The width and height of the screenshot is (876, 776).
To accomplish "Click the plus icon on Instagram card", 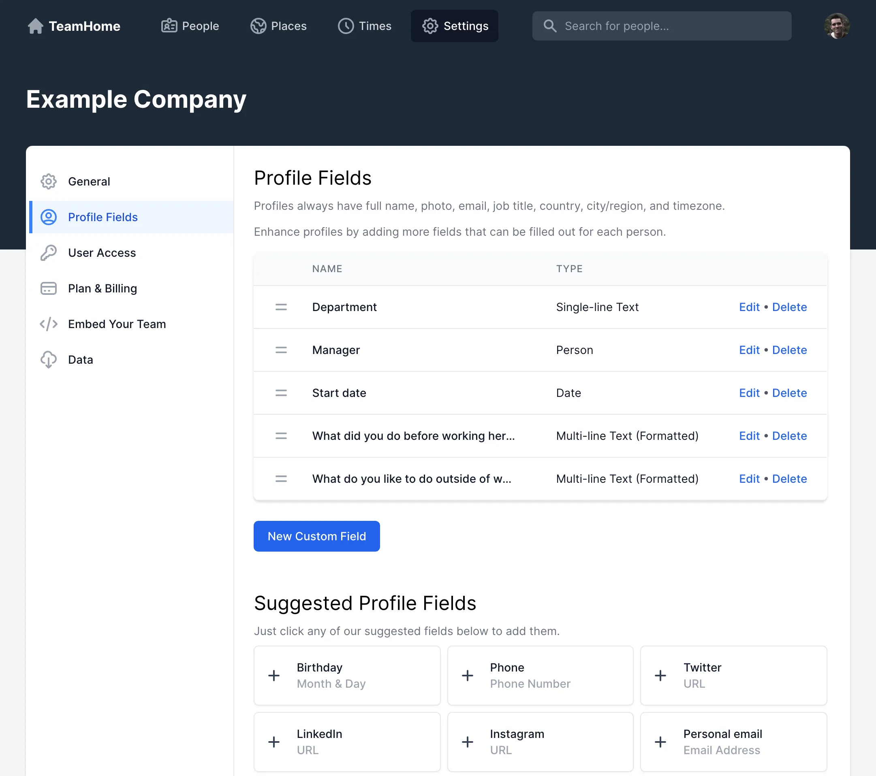I will (468, 742).
